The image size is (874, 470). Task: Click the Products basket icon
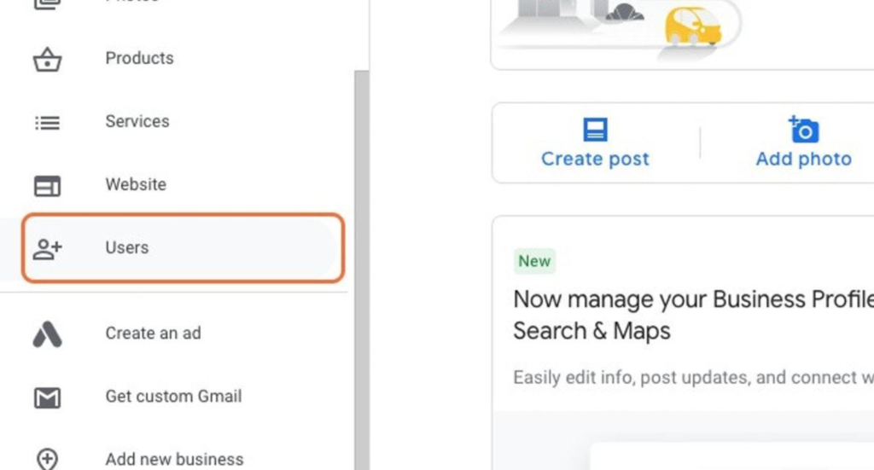click(48, 59)
